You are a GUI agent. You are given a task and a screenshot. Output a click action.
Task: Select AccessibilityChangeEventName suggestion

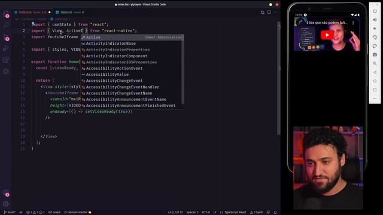(132, 93)
